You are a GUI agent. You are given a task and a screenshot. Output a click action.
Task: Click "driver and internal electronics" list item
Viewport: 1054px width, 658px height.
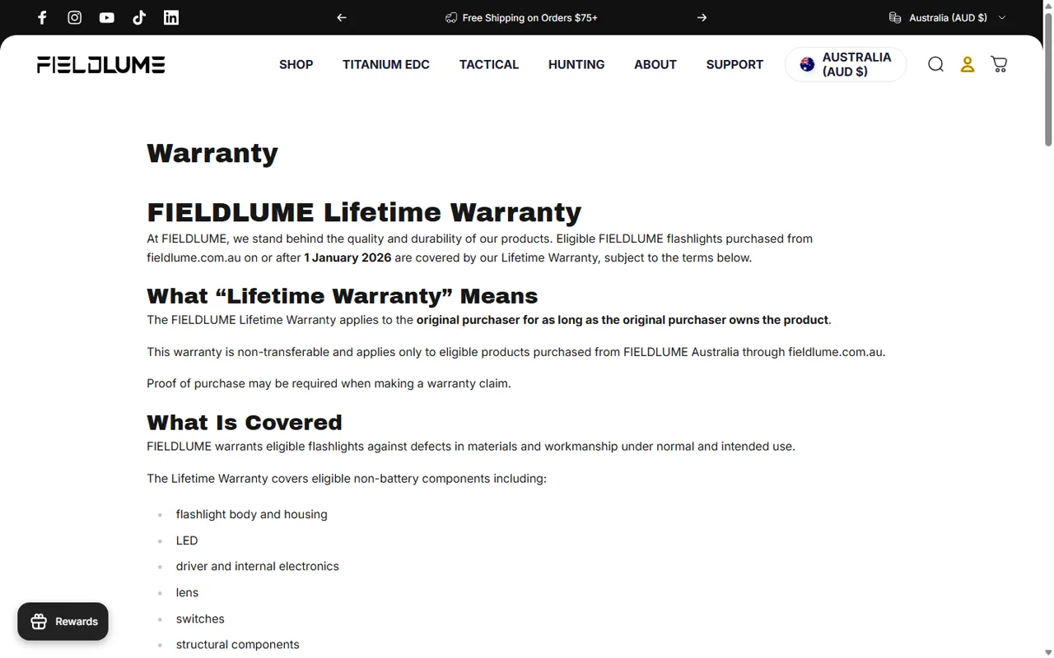[258, 566]
